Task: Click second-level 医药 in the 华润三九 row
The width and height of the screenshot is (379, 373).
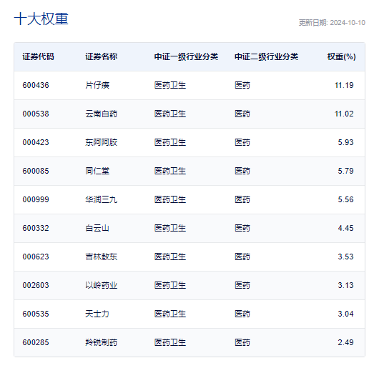Action: click(242, 199)
